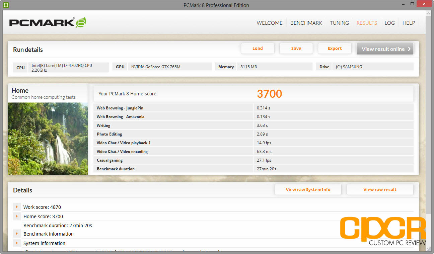Click the Photo Editing result row
This screenshot has height=254, width=434.
tap(253, 134)
